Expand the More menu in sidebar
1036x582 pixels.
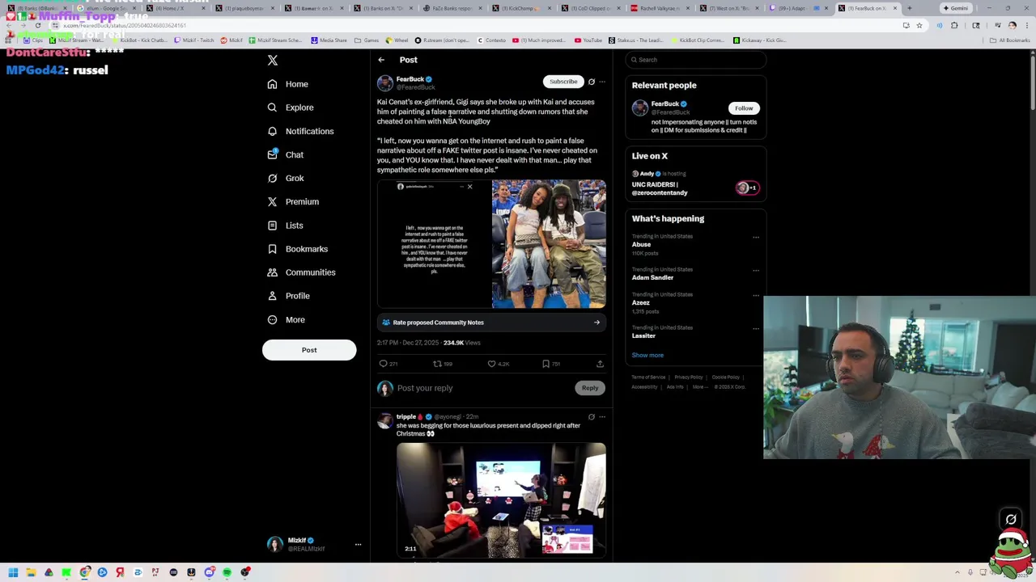coord(286,319)
